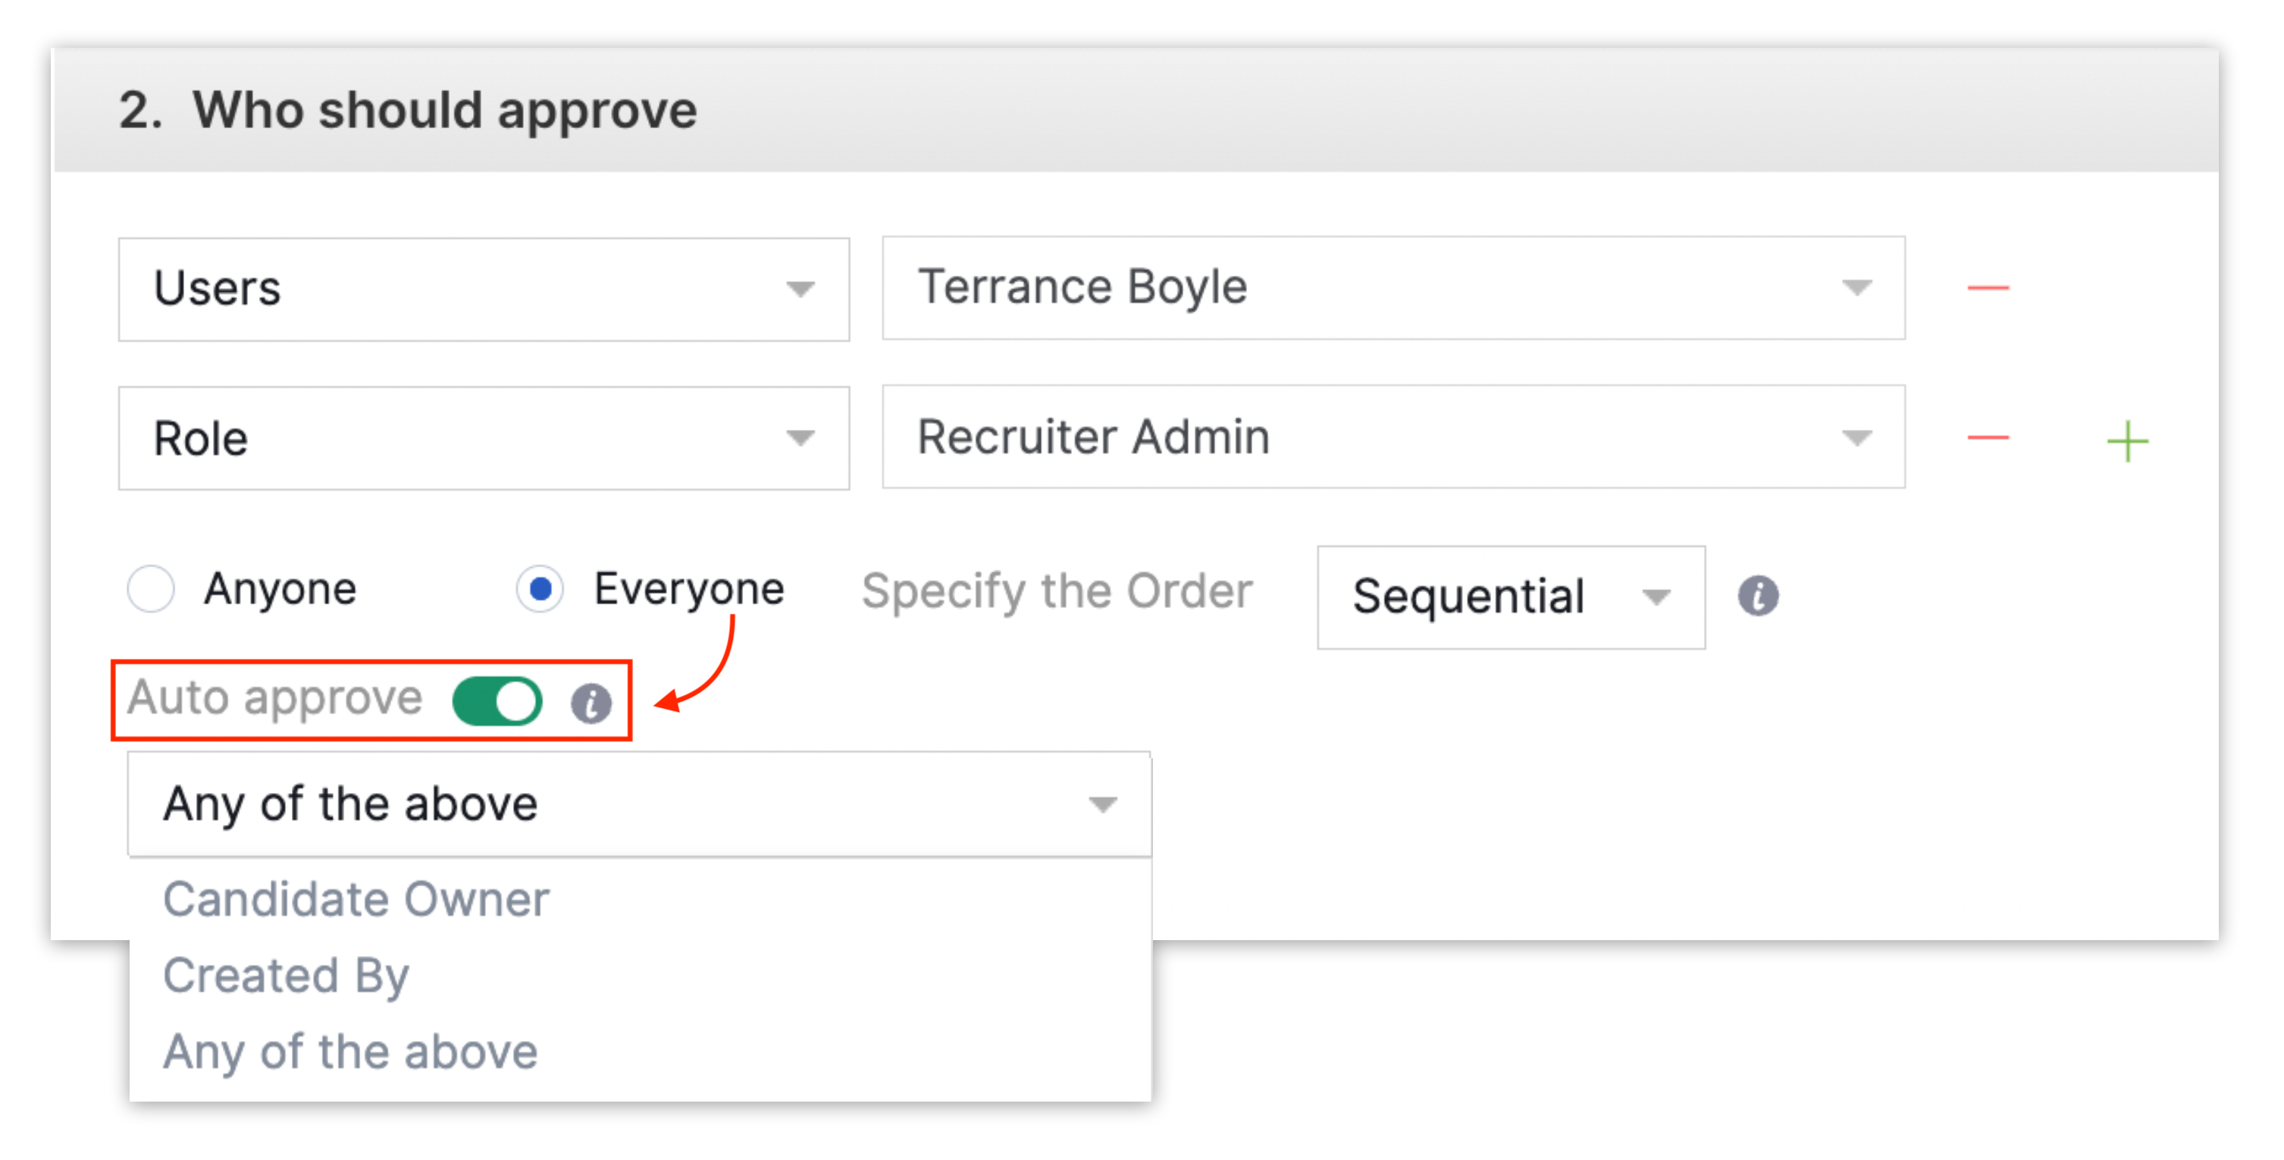Select the Everyone radio button

click(x=540, y=589)
